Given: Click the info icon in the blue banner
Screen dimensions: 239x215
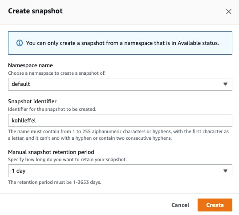Looking at the screenshot, I should [20, 43].
